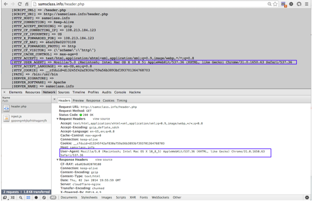Filter requests by Fonts
The image size is (312, 201).
(x=144, y=197)
